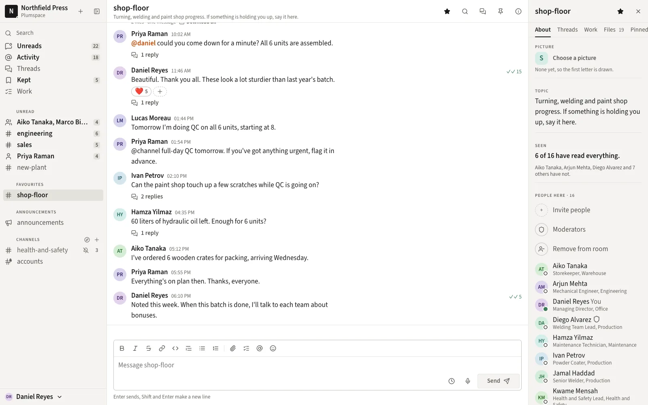Open the announcements channel
648x405 pixels.
pyautogui.click(x=53, y=222)
